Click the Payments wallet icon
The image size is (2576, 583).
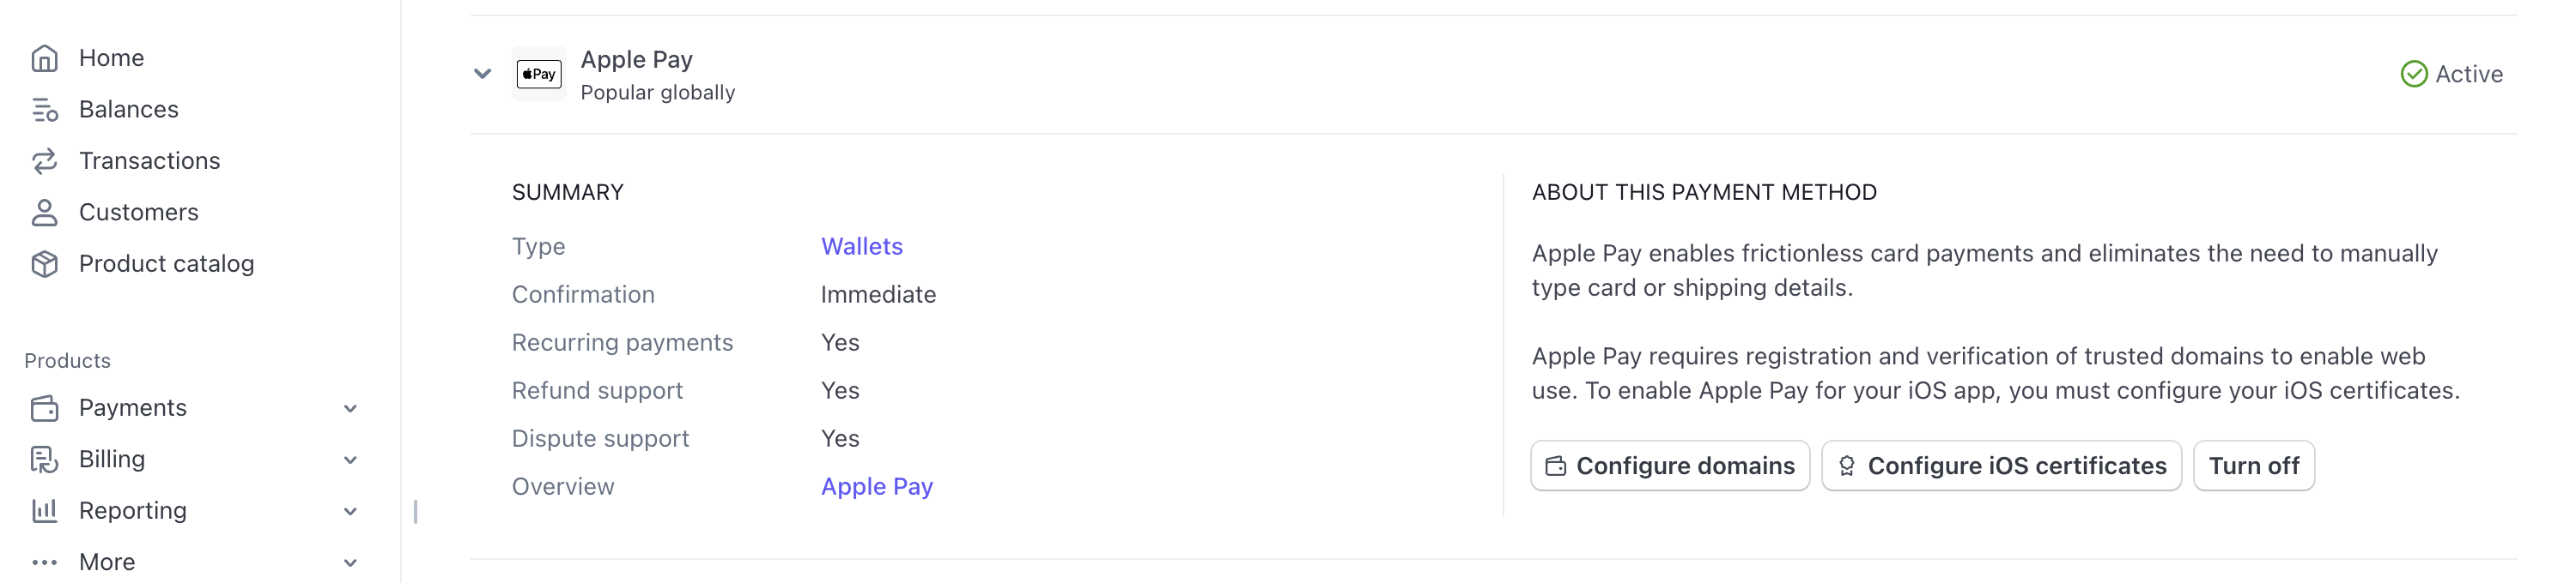[44, 408]
